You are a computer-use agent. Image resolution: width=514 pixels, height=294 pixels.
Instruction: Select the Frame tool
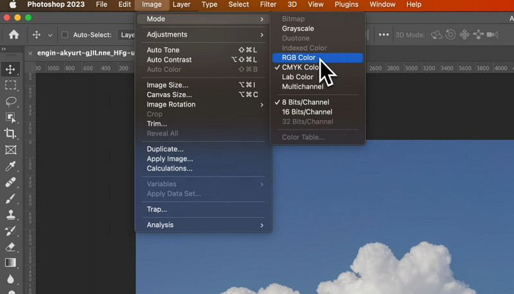click(10, 150)
